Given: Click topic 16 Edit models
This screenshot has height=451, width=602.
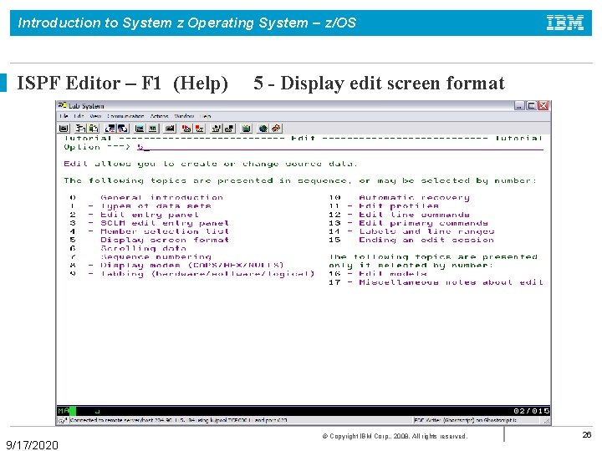Looking at the screenshot, I should click(378, 273).
